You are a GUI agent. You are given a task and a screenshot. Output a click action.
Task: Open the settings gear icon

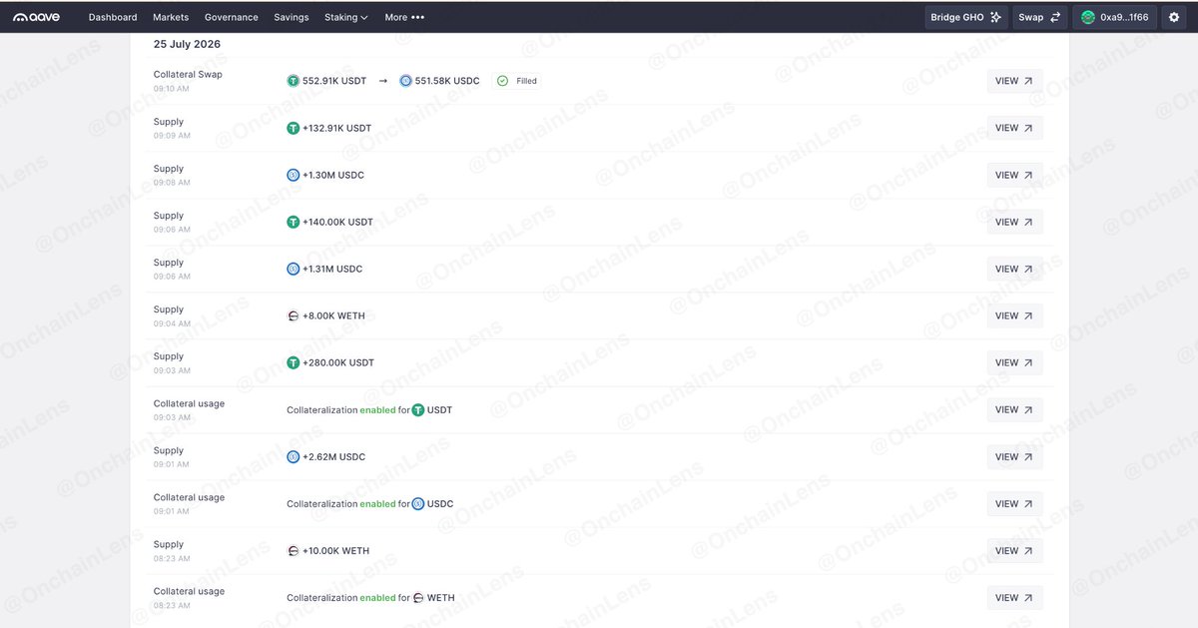[x=1173, y=17]
